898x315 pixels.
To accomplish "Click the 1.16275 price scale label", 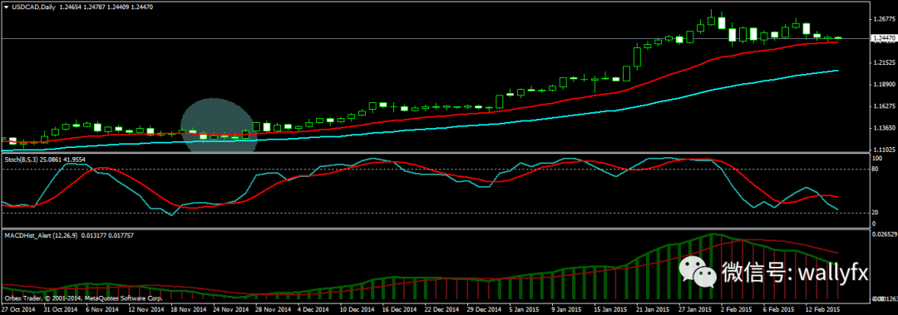I will (x=884, y=106).
